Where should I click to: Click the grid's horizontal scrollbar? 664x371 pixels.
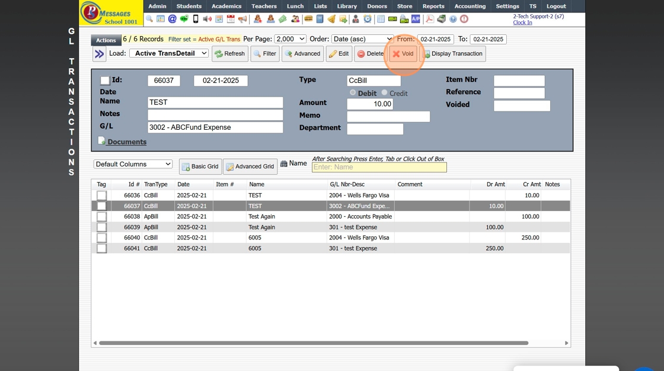(x=313, y=343)
